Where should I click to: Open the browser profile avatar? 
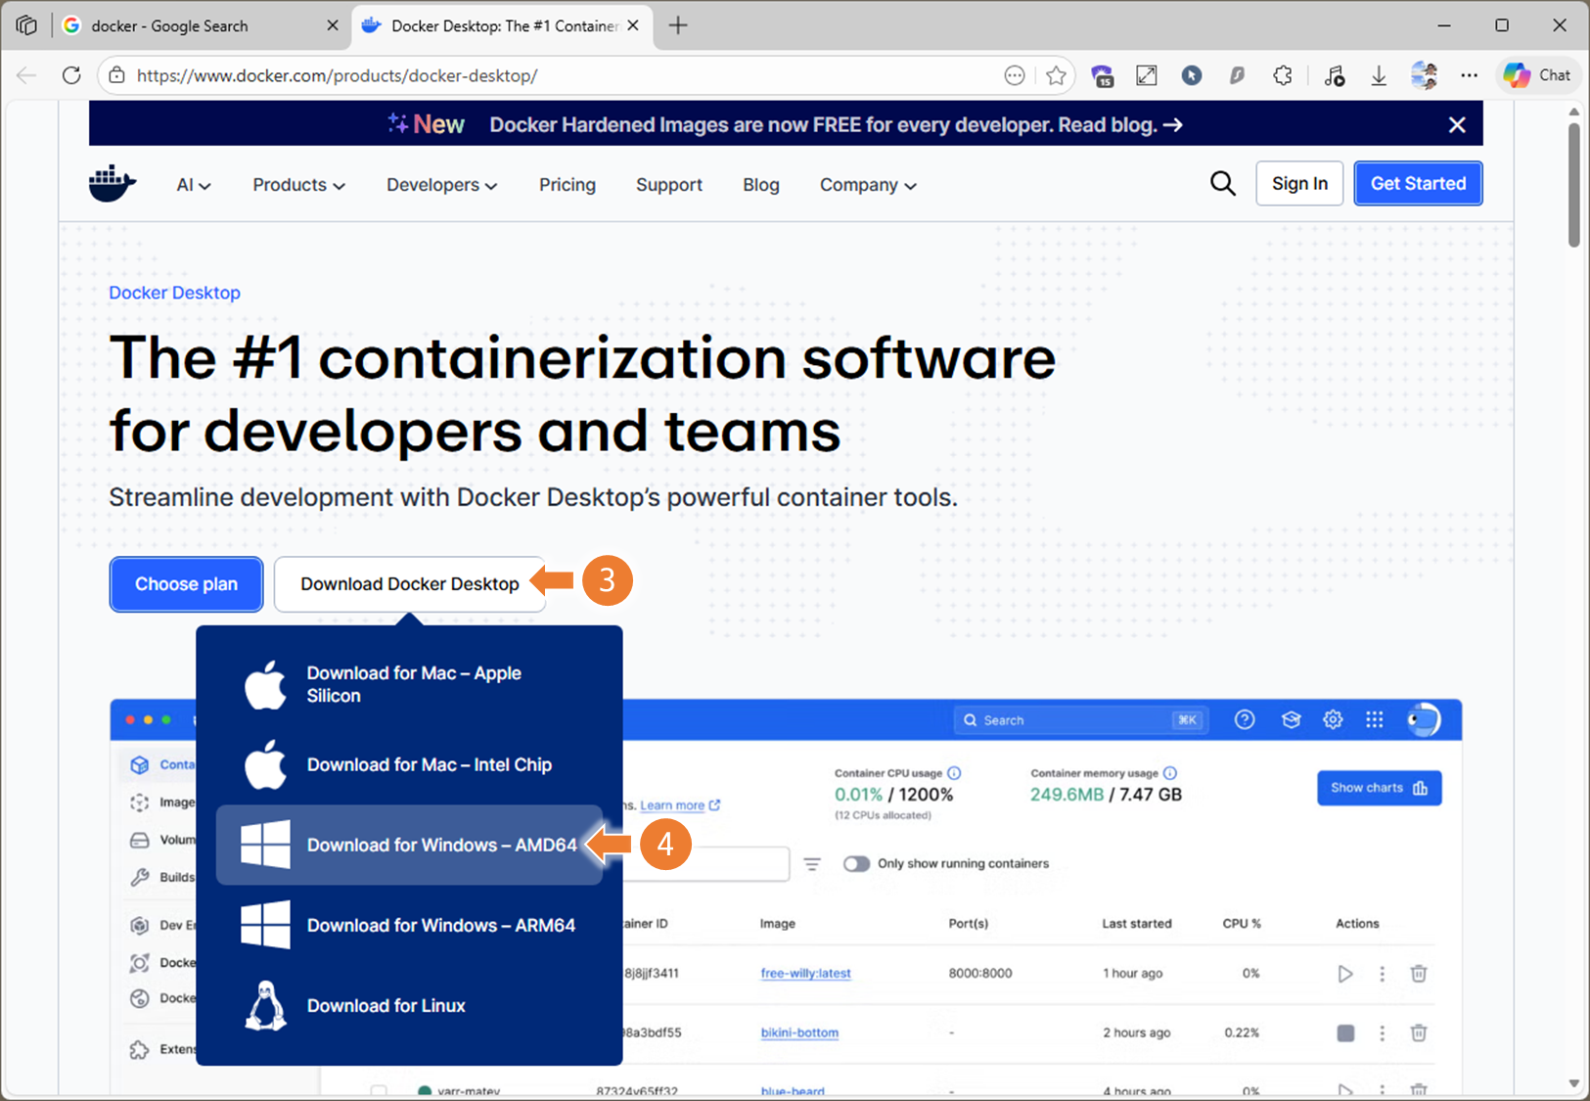1424,75
